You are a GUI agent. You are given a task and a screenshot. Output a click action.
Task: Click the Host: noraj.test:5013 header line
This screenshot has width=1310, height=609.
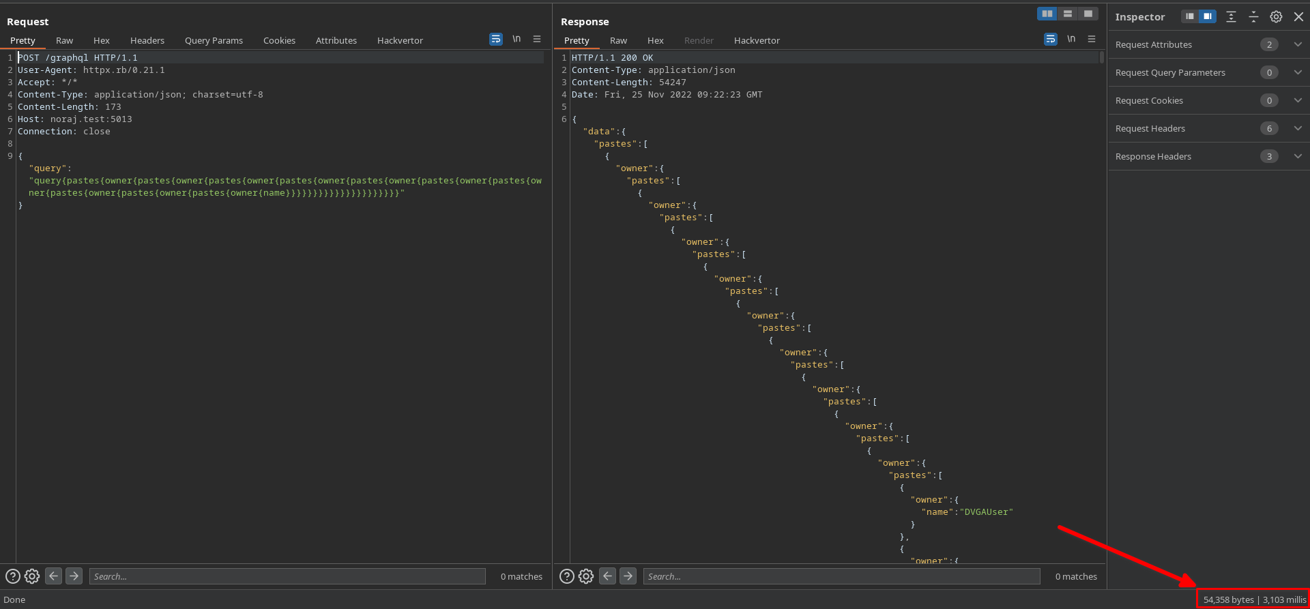tap(75, 119)
